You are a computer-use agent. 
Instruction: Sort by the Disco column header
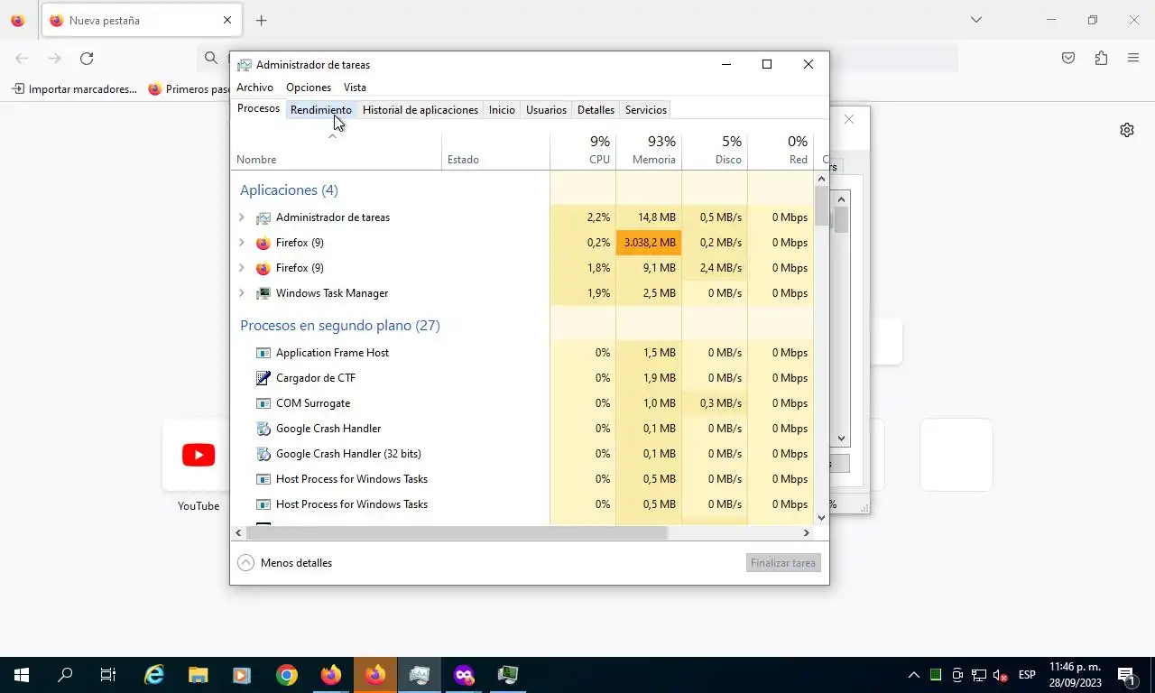(x=715, y=152)
